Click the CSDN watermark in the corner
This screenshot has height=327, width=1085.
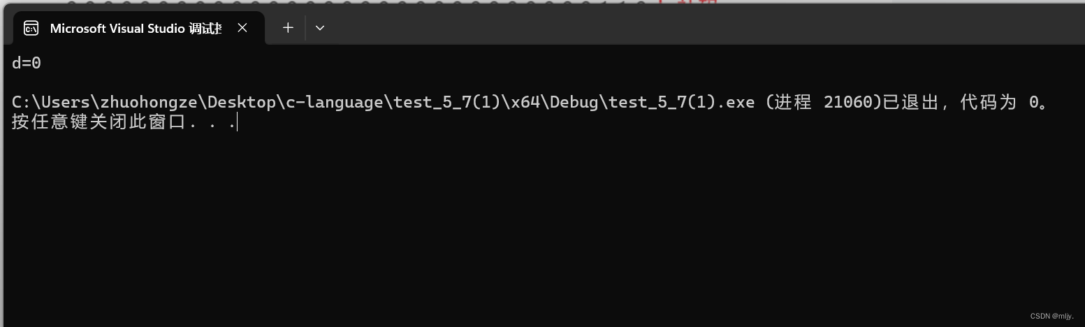coord(1051,316)
